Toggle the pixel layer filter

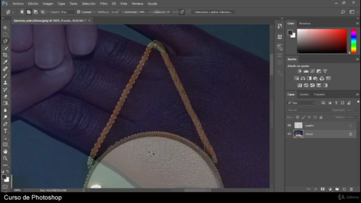coord(323,103)
